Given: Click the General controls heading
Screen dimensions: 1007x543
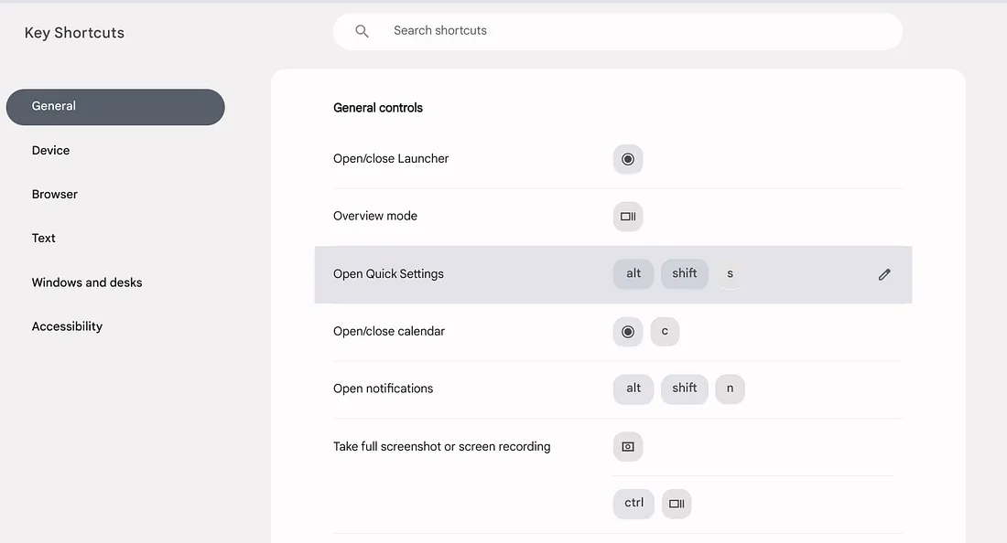Looking at the screenshot, I should pyautogui.click(x=378, y=108).
